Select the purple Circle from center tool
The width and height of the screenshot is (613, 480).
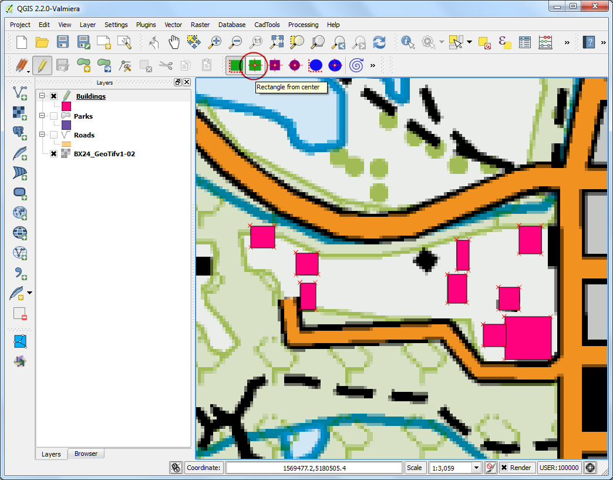point(295,65)
